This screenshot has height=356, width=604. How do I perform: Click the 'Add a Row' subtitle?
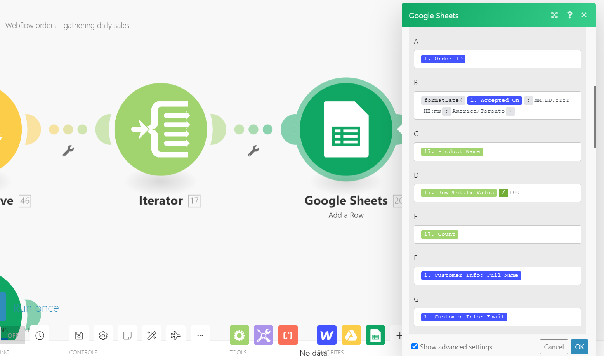point(346,215)
